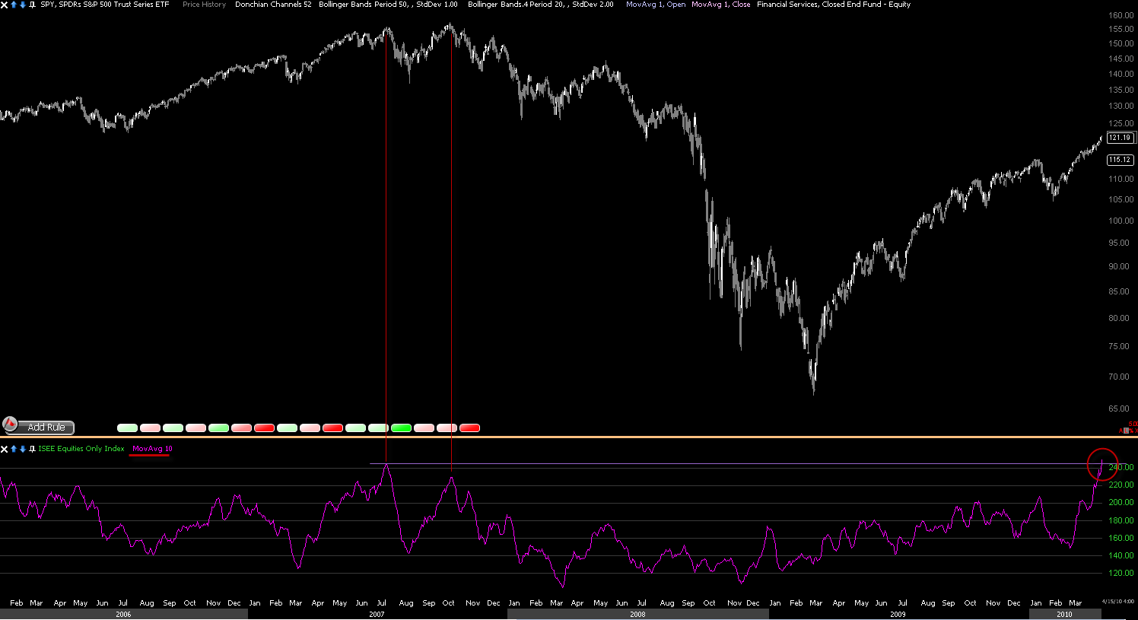Click the 4/15/10 4:00 timestamp

pyautogui.click(x=1118, y=602)
